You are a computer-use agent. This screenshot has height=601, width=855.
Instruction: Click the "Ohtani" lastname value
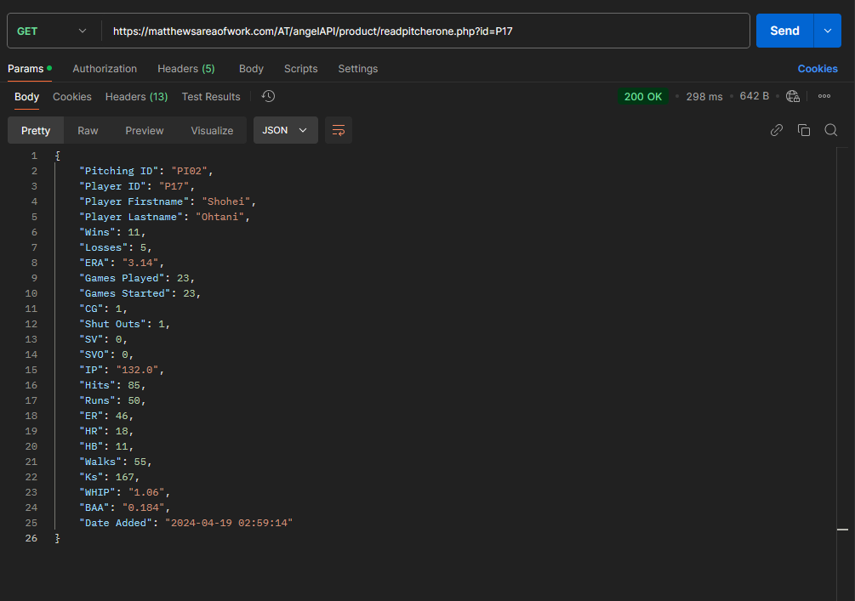tap(219, 217)
